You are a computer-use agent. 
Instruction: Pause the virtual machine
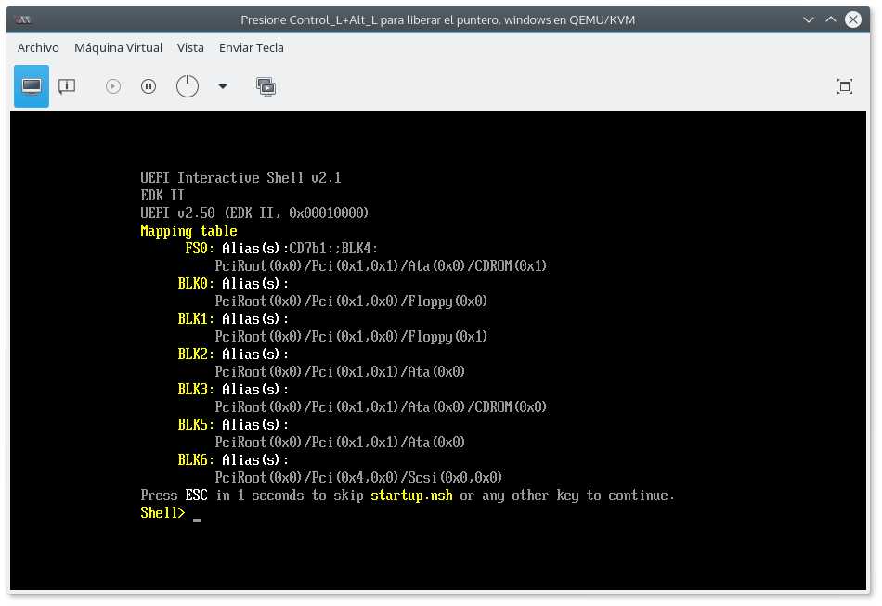[149, 86]
